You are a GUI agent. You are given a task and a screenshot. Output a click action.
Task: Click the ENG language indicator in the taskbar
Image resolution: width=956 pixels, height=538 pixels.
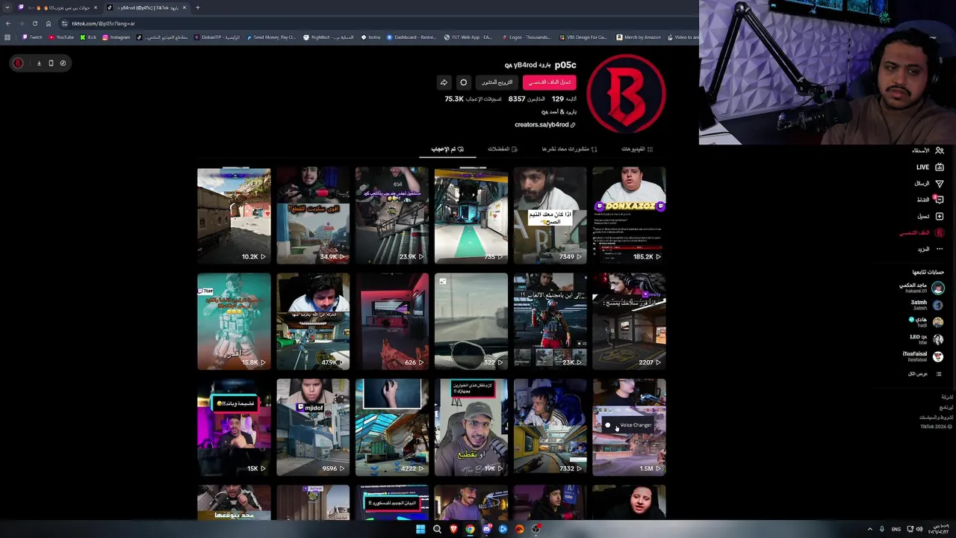pos(896,529)
